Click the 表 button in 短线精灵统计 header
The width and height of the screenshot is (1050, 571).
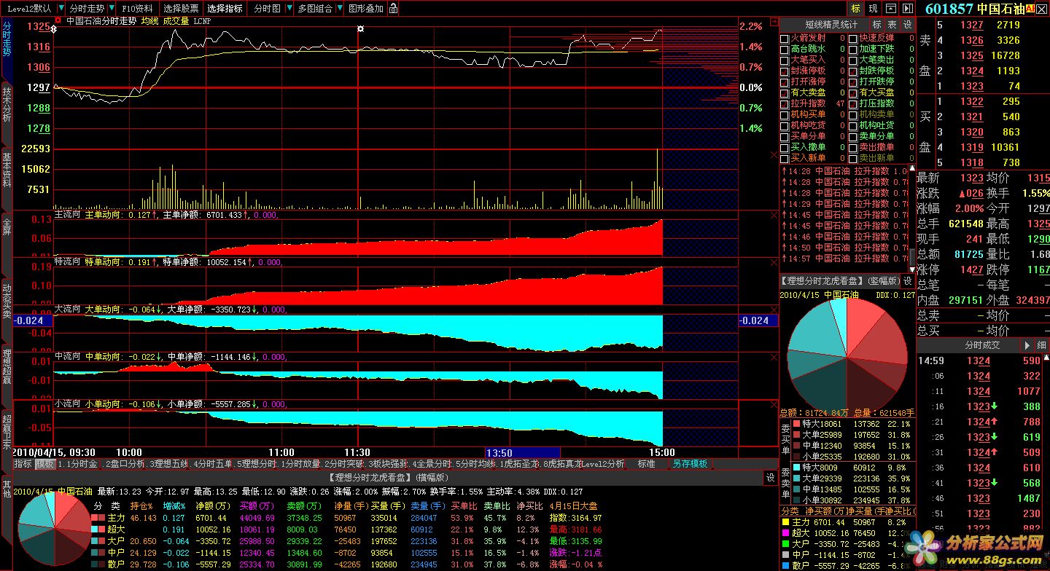coord(892,24)
